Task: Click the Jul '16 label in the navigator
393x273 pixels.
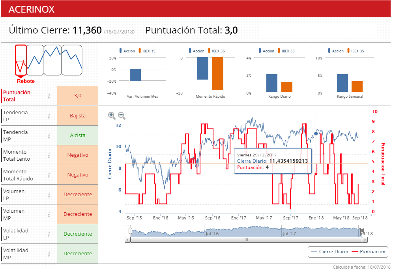Action: click(x=212, y=234)
